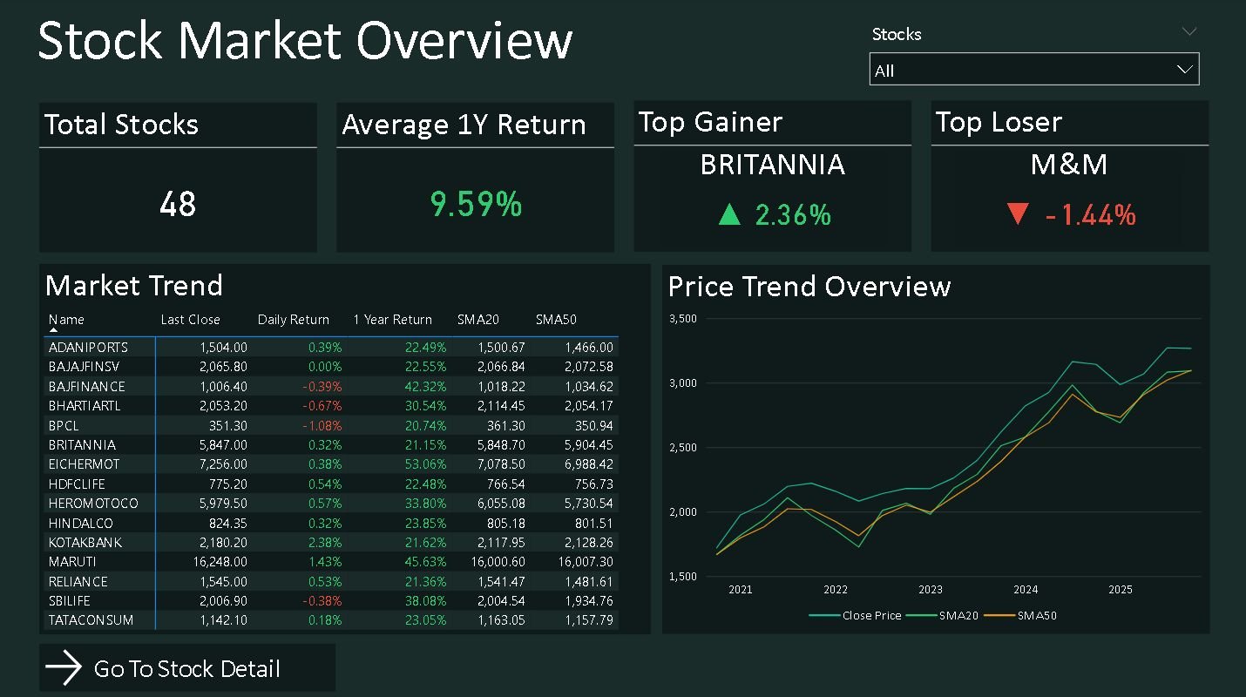This screenshot has height=697, width=1246.
Task: Click the 9.59% Average 1Y Return value
Action: coord(476,204)
